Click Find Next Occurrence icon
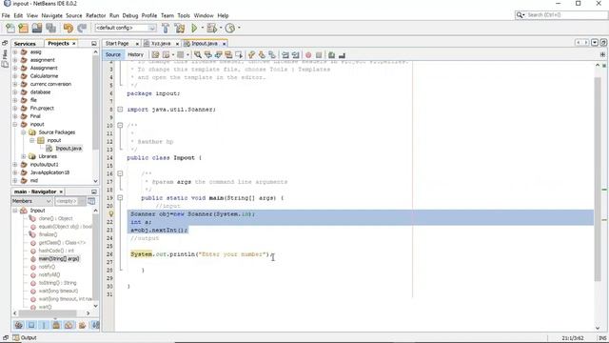 pos(218,55)
